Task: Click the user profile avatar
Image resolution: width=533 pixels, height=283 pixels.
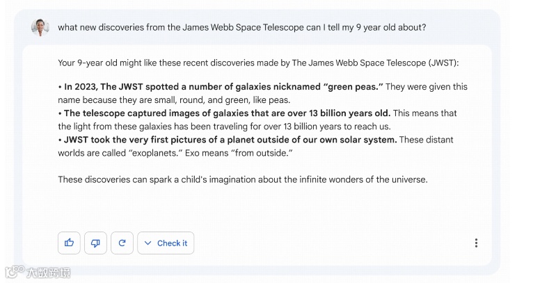Action: point(40,28)
